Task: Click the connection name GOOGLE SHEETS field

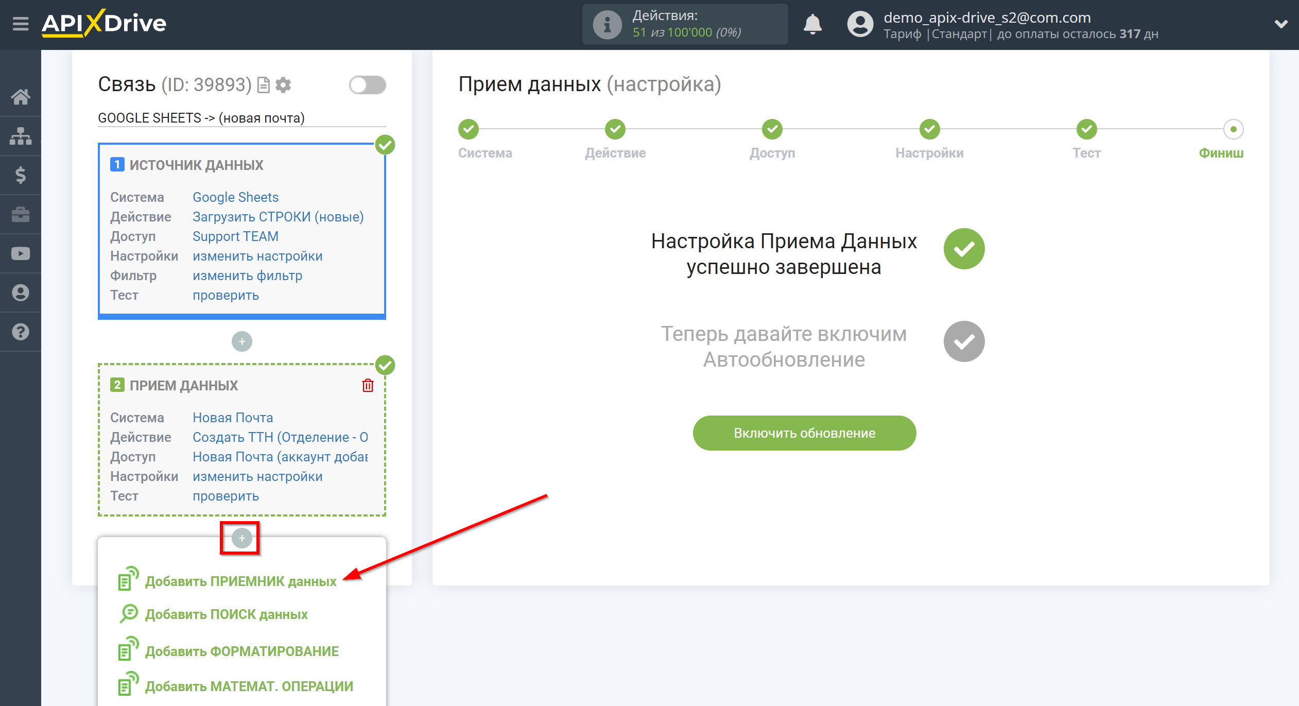Action: pos(242,118)
